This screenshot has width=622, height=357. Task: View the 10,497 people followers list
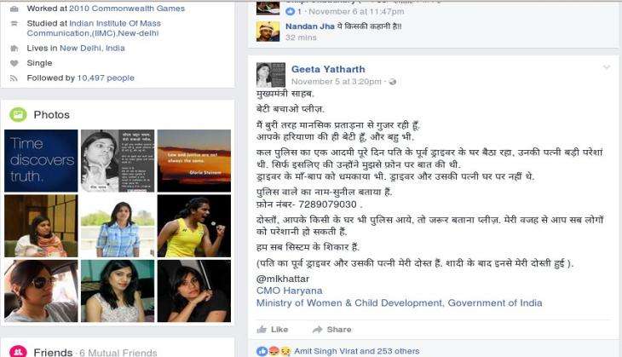[106, 78]
